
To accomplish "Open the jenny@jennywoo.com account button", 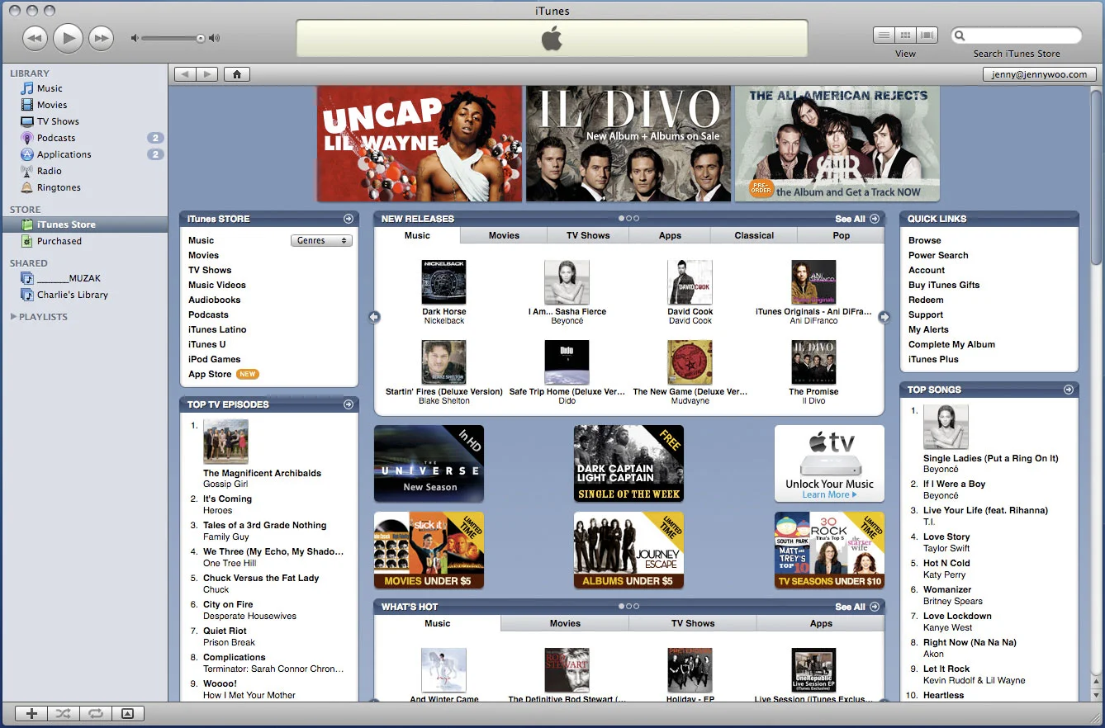I will pos(1040,74).
